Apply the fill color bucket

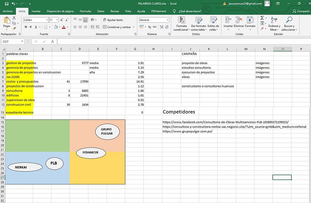(x=56, y=27)
